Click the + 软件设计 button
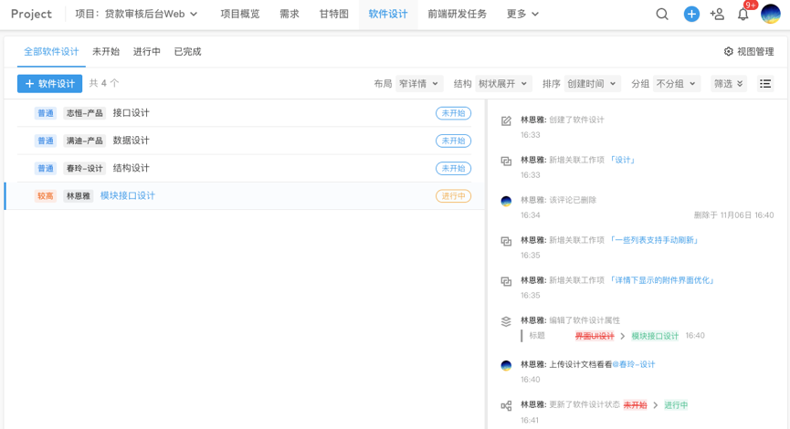Image resolution: width=790 pixels, height=429 pixels. click(x=49, y=84)
